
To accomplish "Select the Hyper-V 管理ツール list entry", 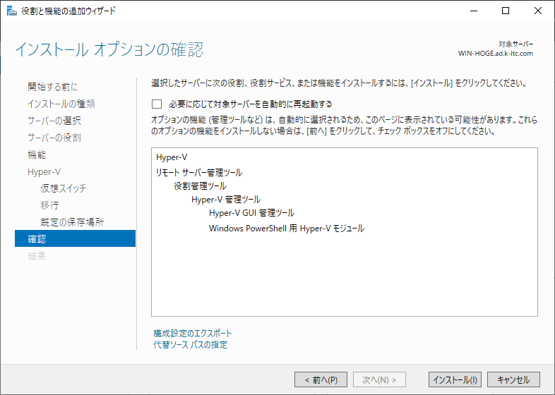I will pyautogui.click(x=226, y=200).
